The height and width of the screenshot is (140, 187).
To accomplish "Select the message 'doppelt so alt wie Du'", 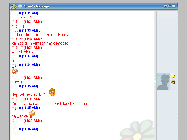I will click(x=30, y=95).
